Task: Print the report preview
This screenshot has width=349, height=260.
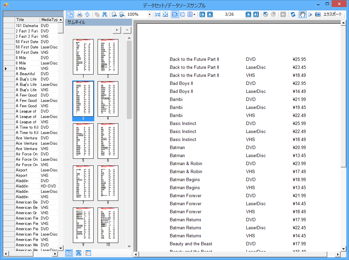Action: (80, 14)
